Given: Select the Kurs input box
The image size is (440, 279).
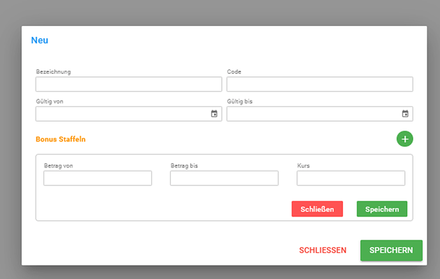Looking at the screenshot, I should (x=351, y=178).
